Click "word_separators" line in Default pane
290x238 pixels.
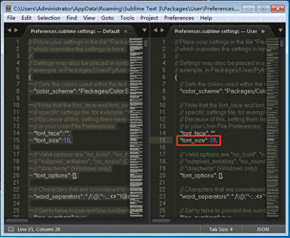[x=81, y=196]
